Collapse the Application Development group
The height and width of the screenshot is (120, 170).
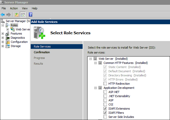tap(95, 88)
